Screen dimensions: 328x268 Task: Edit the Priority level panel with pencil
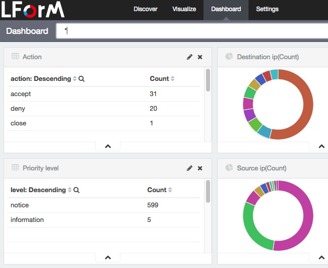189,168
